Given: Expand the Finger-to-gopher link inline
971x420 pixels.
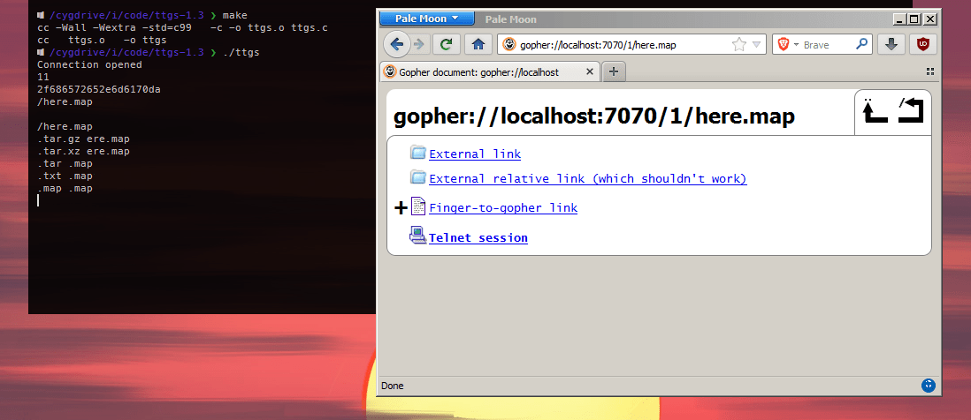Looking at the screenshot, I should click(401, 208).
